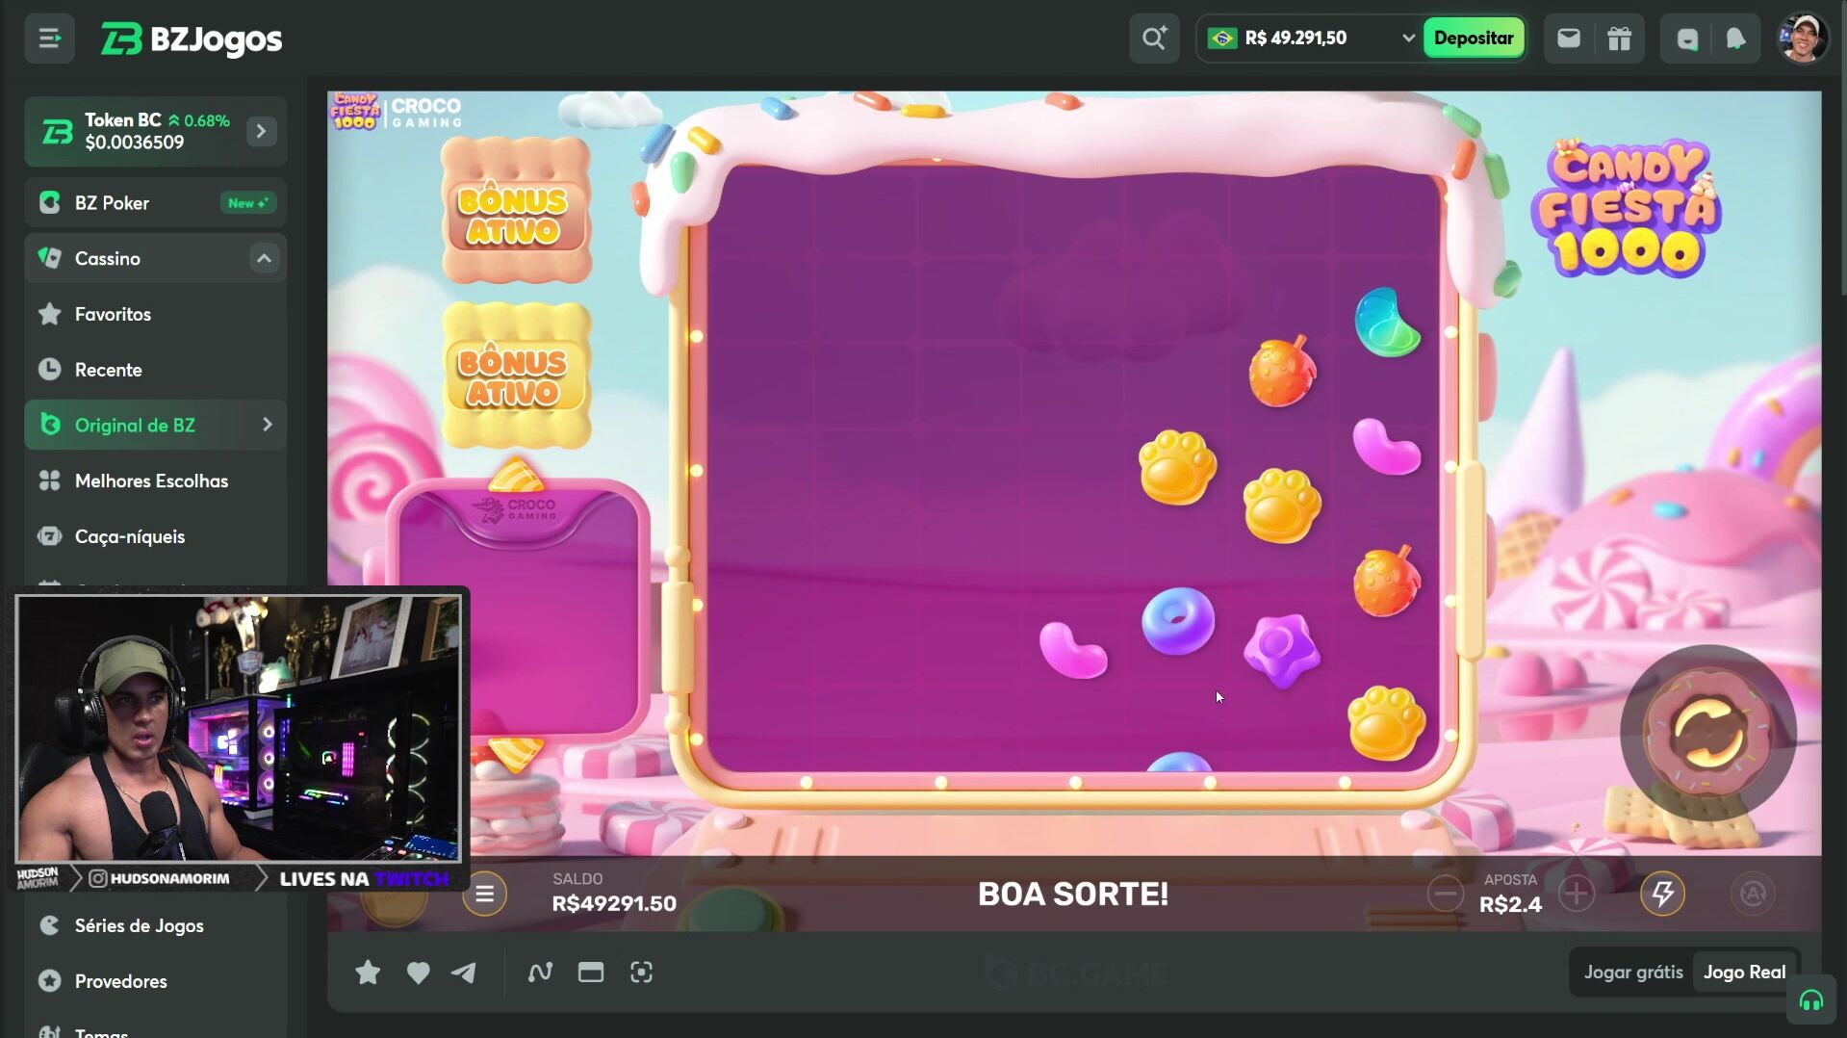This screenshot has width=1847, height=1038.
Task: Click the up arrow above the Croco Gaming panel
Action: pos(517,475)
